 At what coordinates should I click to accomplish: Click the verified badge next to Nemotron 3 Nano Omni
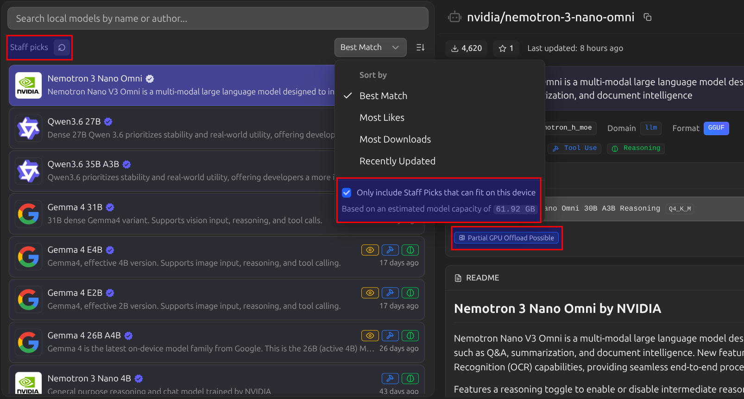click(x=150, y=79)
